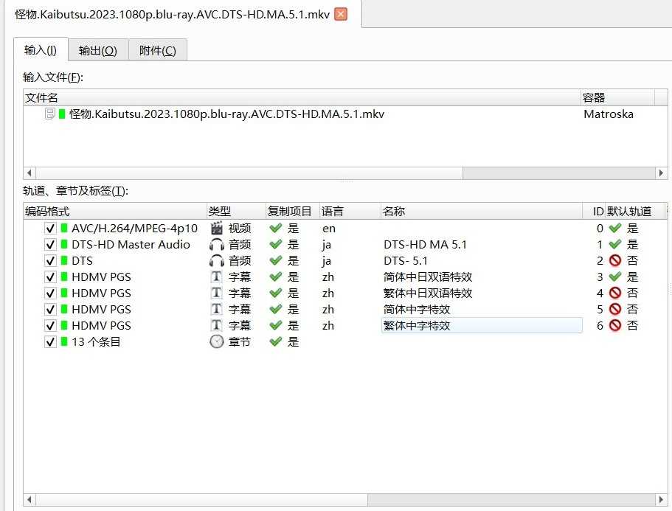Uncheck the 13 个条目 chapters entry

(50, 342)
